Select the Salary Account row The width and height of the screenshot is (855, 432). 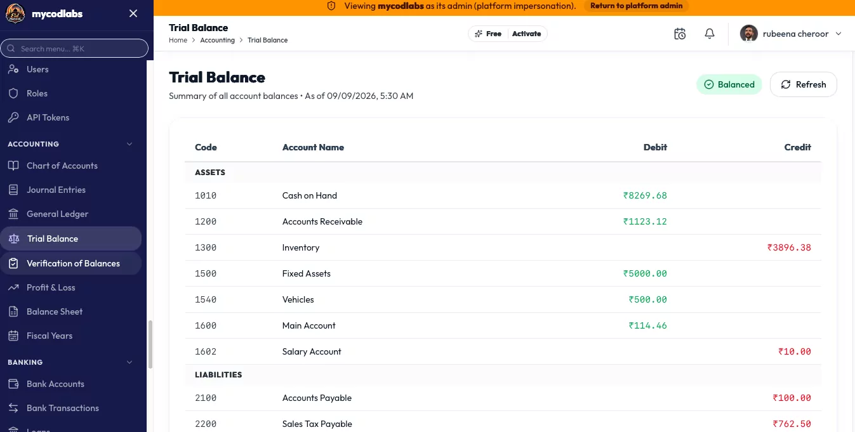(x=503, y=351)
